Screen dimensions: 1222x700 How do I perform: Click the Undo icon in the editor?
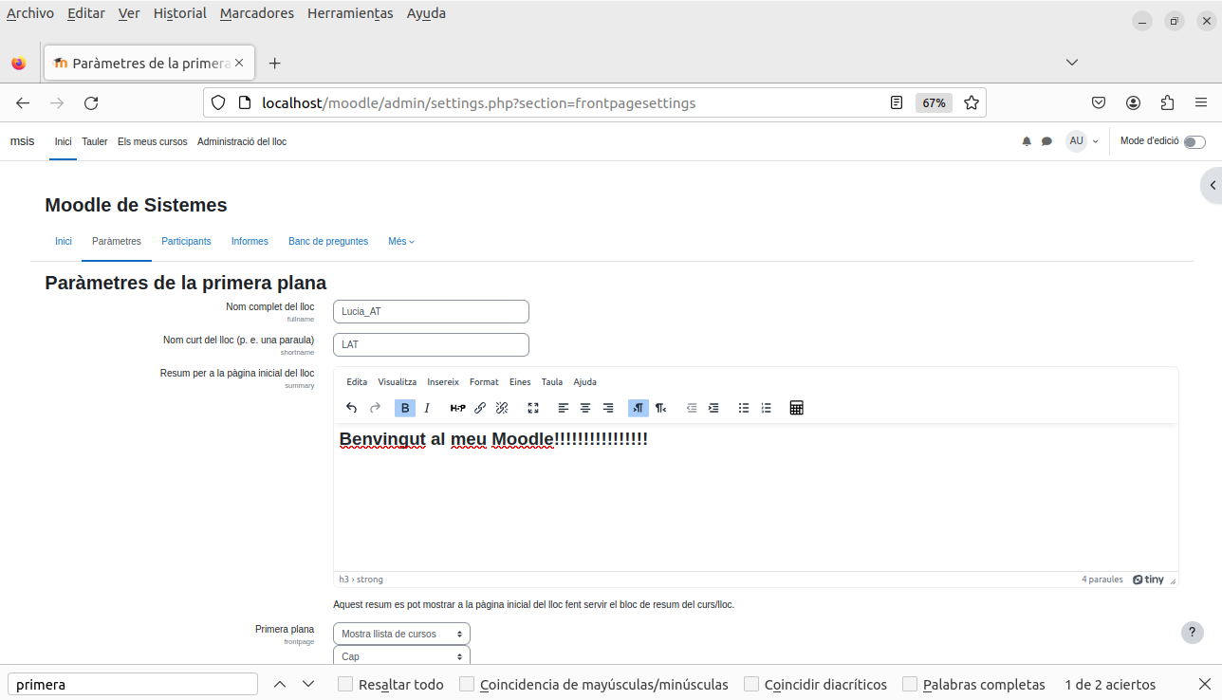tap(351, 408)
